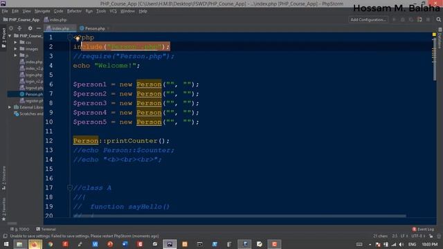
Task: Open the File menu
Action: [x=5, y=11]
